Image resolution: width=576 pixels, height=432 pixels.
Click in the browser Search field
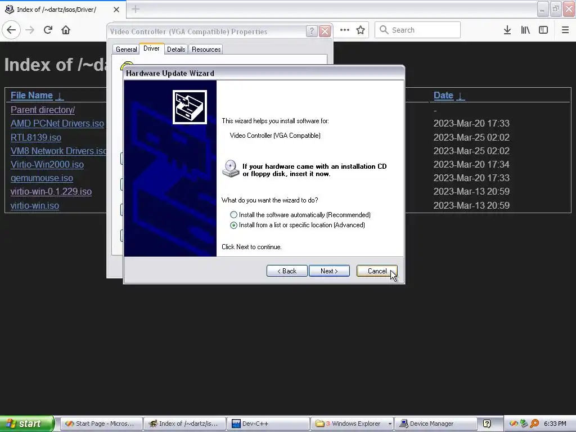[x=418, y=30]
